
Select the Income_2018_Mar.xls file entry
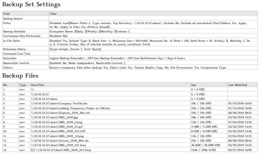click(55, 140)
